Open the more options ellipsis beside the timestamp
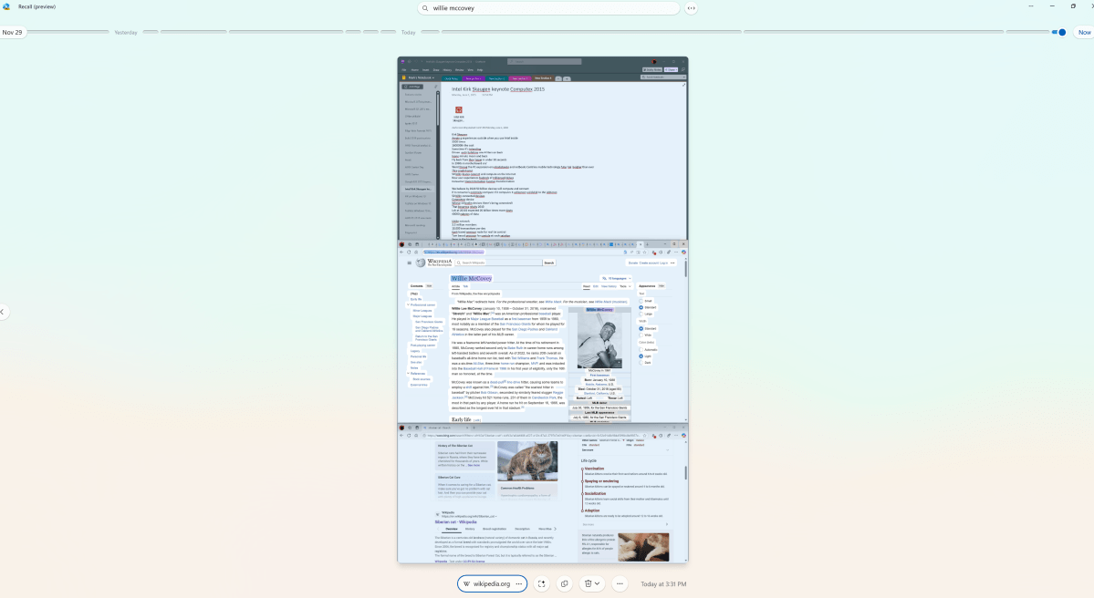The width and height of the screenshot is (1094, 598). point(619,583)
